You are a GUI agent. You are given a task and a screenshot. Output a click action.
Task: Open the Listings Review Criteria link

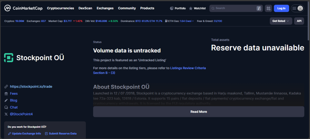click(188, 68)
